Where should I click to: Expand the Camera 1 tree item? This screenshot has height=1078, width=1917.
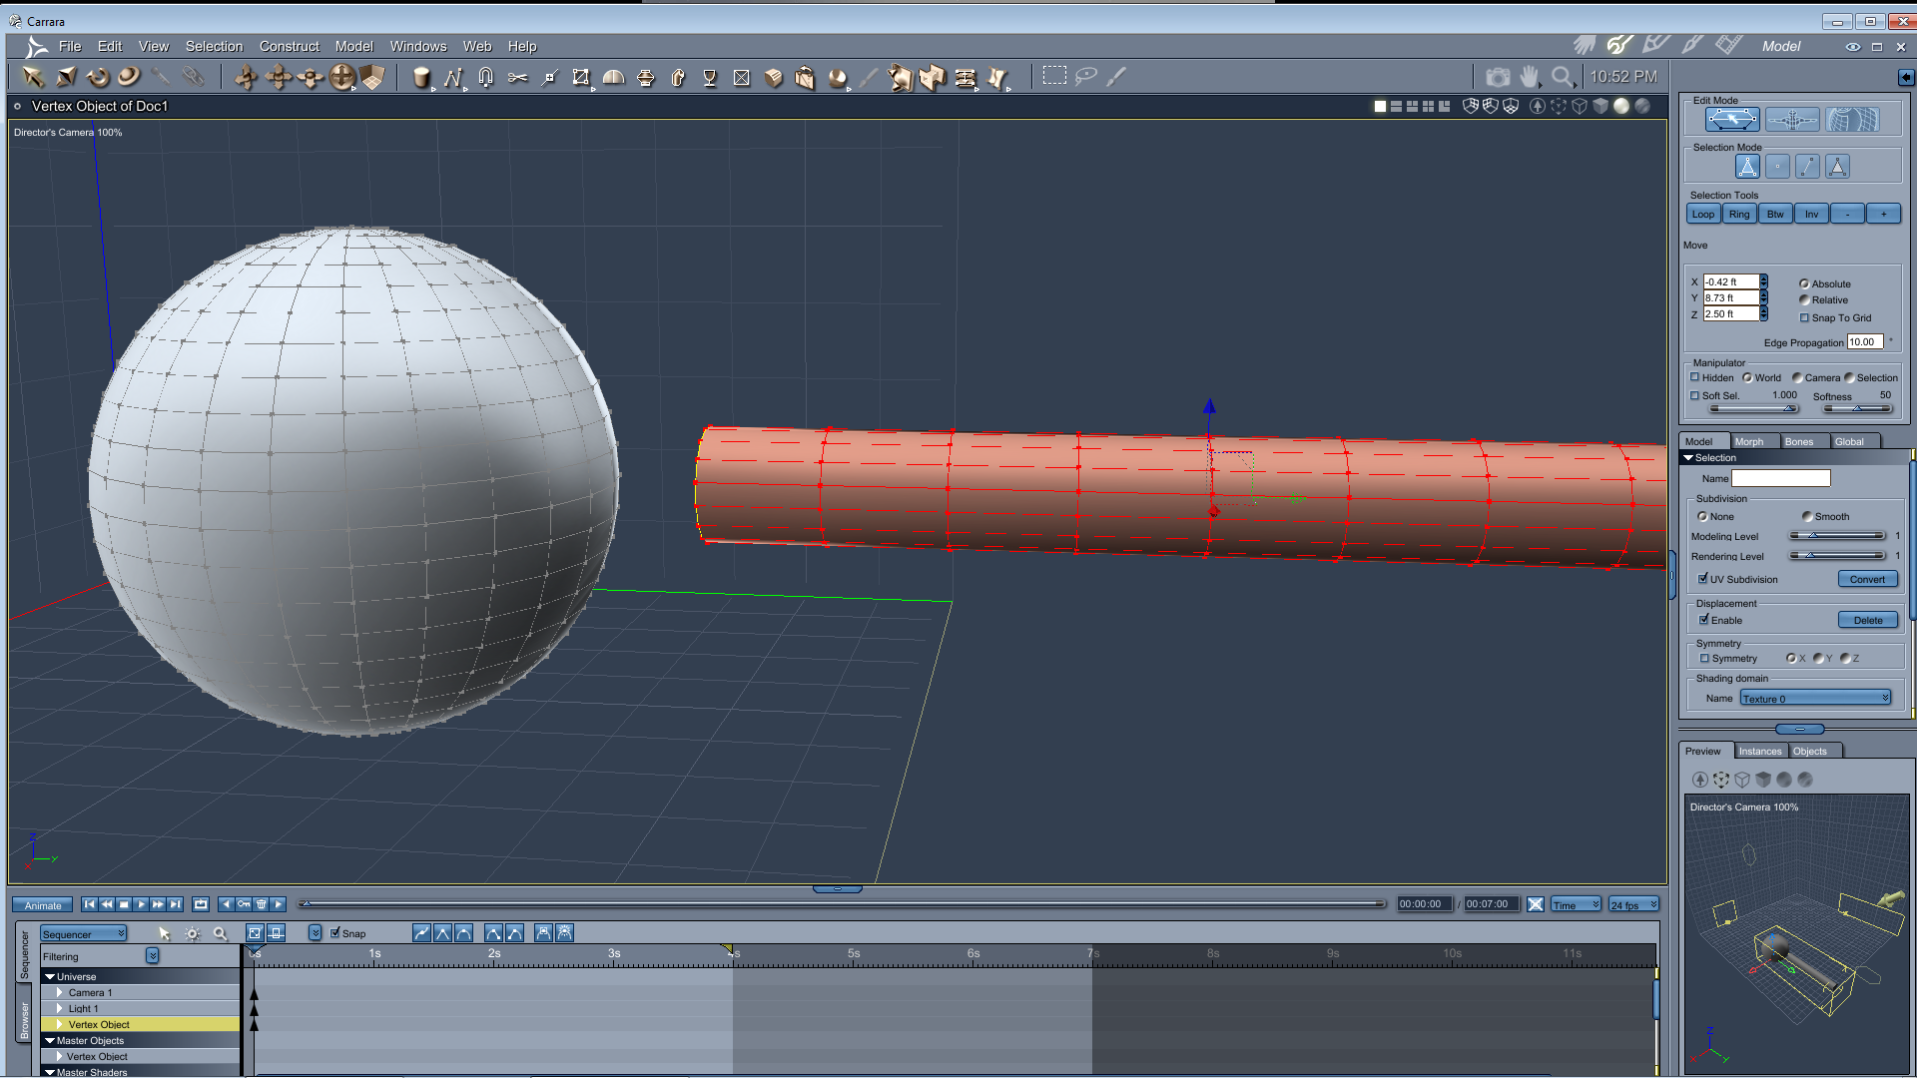point(60,992)
